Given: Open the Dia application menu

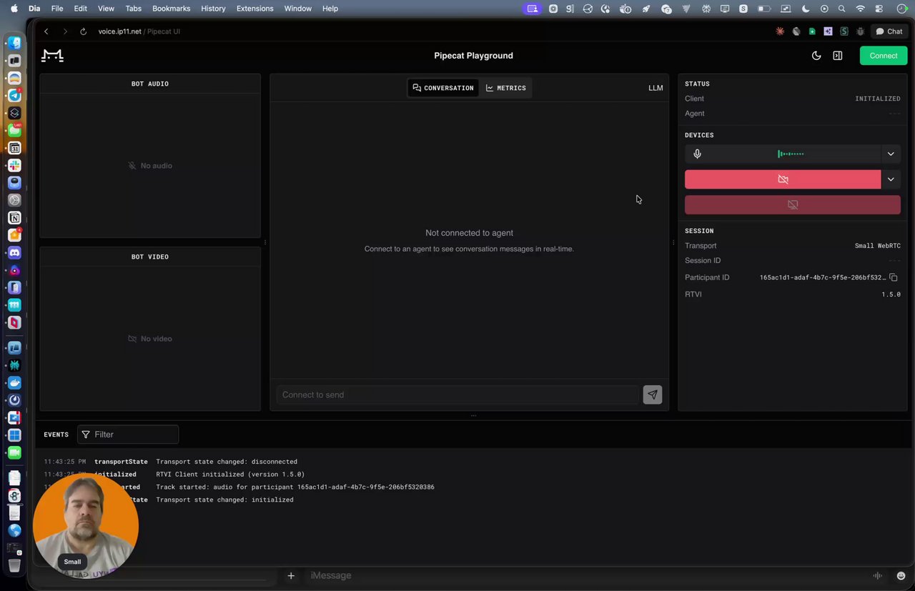Looking at the screenshot, I should coord(34,9).
